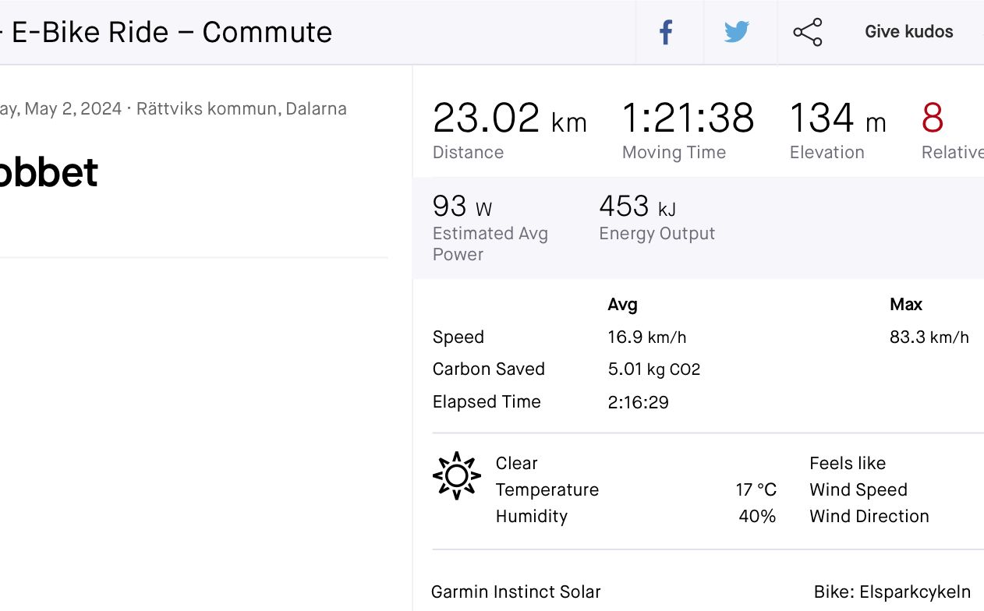Viewport: 984px width, 611px height.
Task: Click the 1:21:38 moving time value
Action: coord(688,119)
